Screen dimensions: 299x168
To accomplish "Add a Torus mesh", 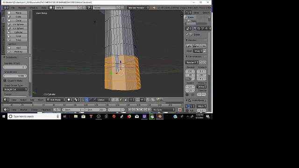I will pos(17,40).
